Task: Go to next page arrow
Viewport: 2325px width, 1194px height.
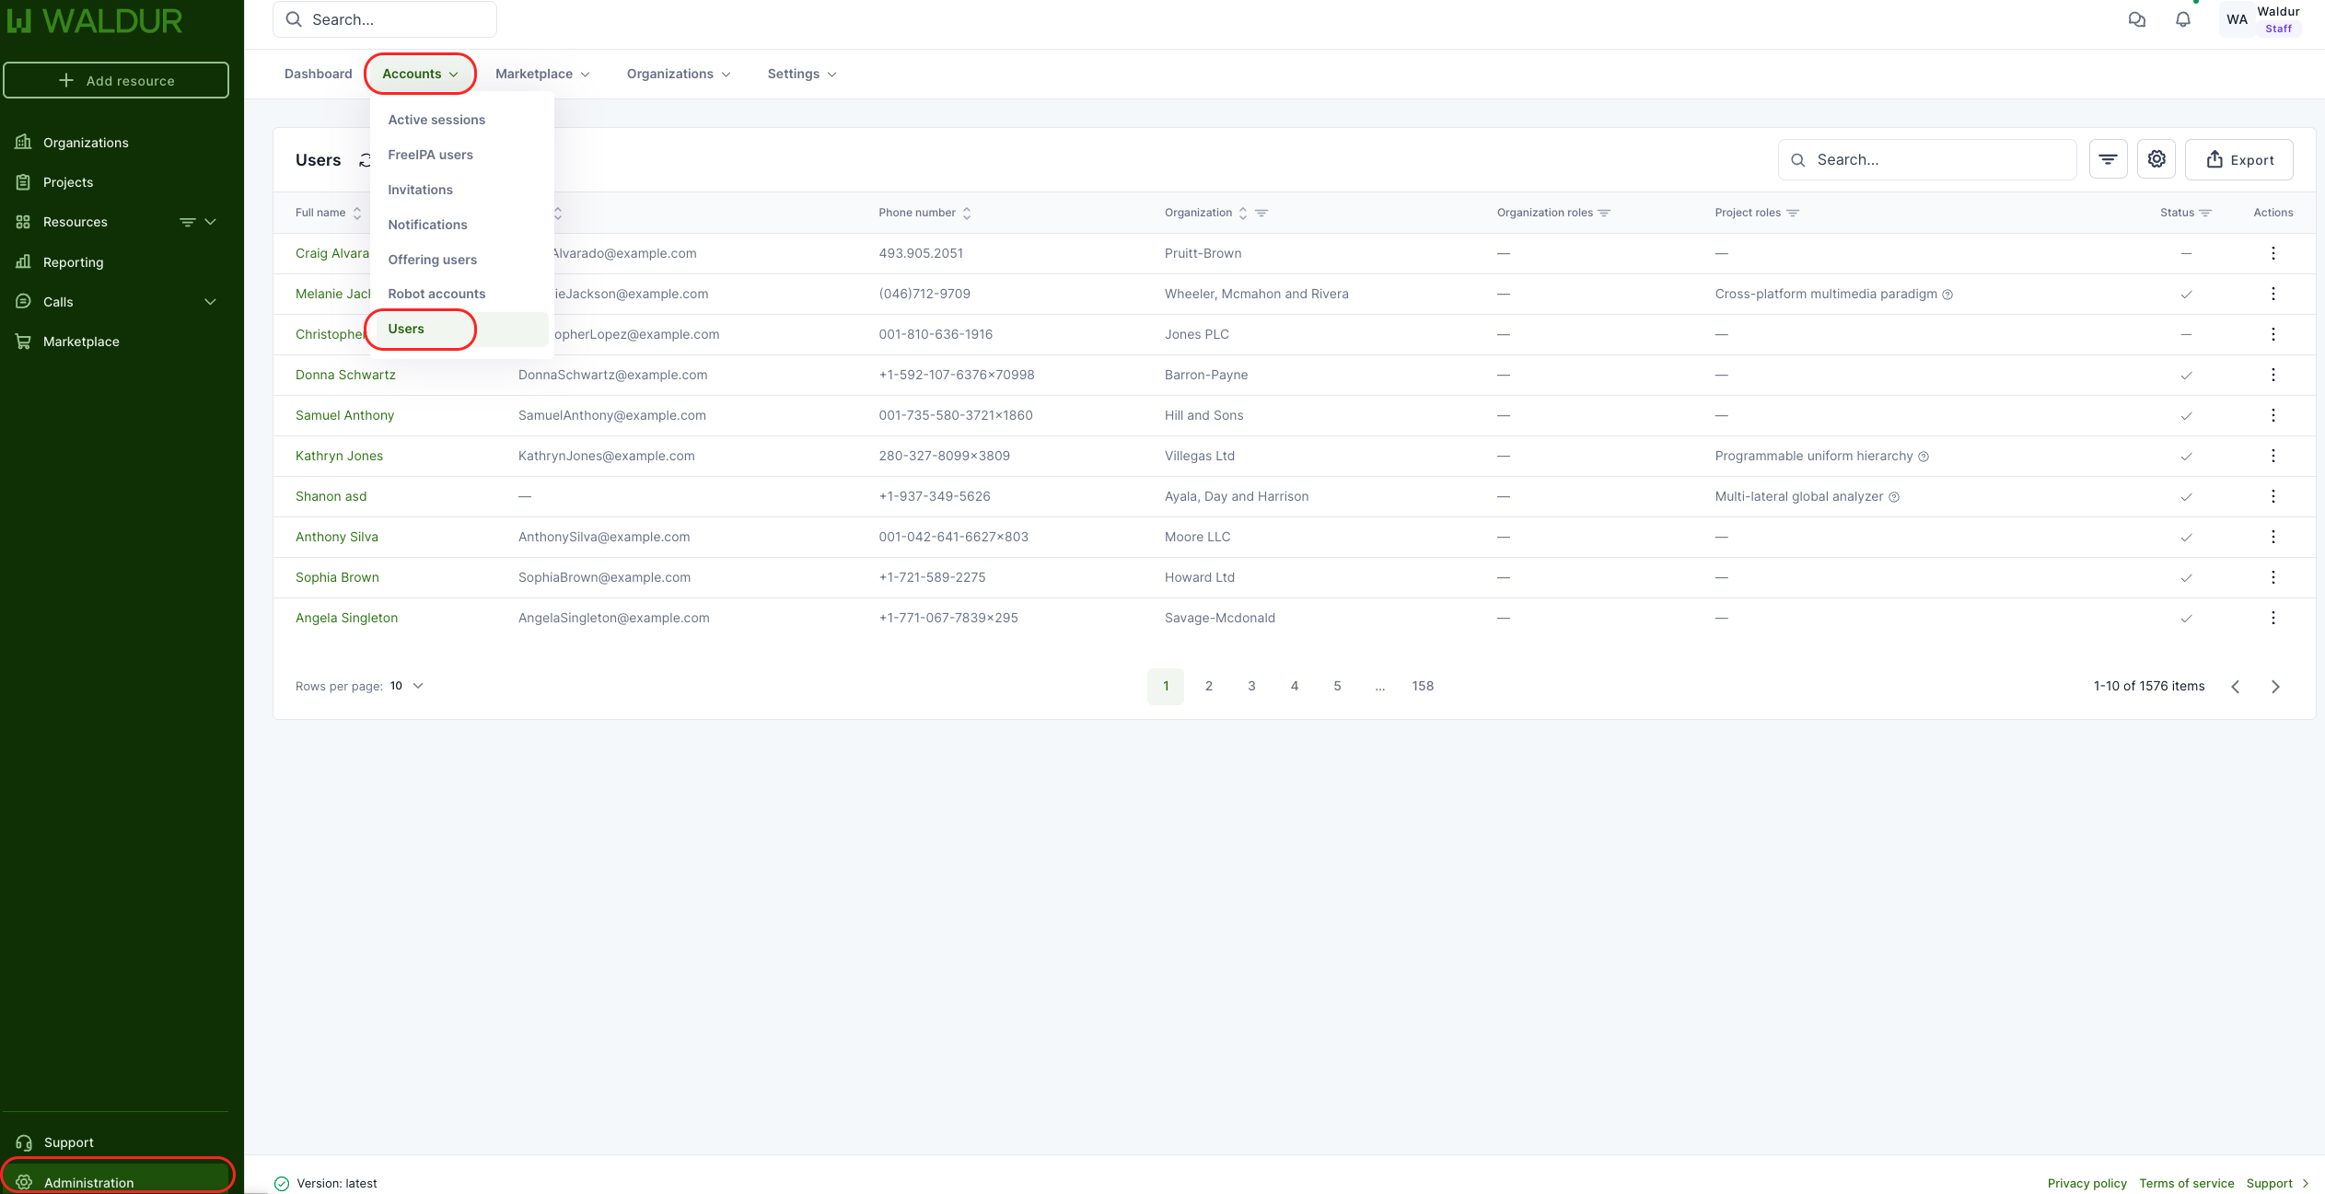Action: tap(2275, 687)
